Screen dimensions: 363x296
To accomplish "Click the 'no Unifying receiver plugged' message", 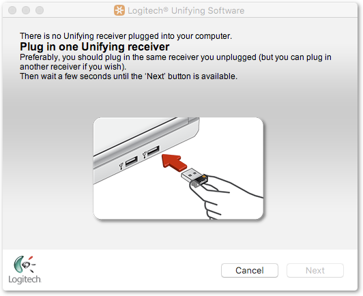I will click(126, 36).
